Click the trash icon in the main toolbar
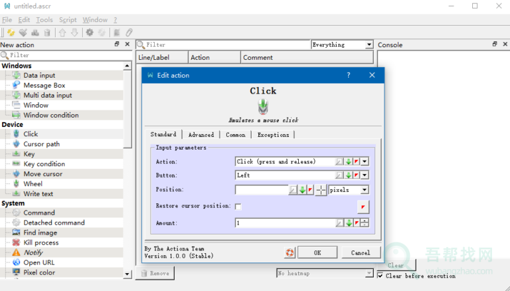 click(47, 32)
